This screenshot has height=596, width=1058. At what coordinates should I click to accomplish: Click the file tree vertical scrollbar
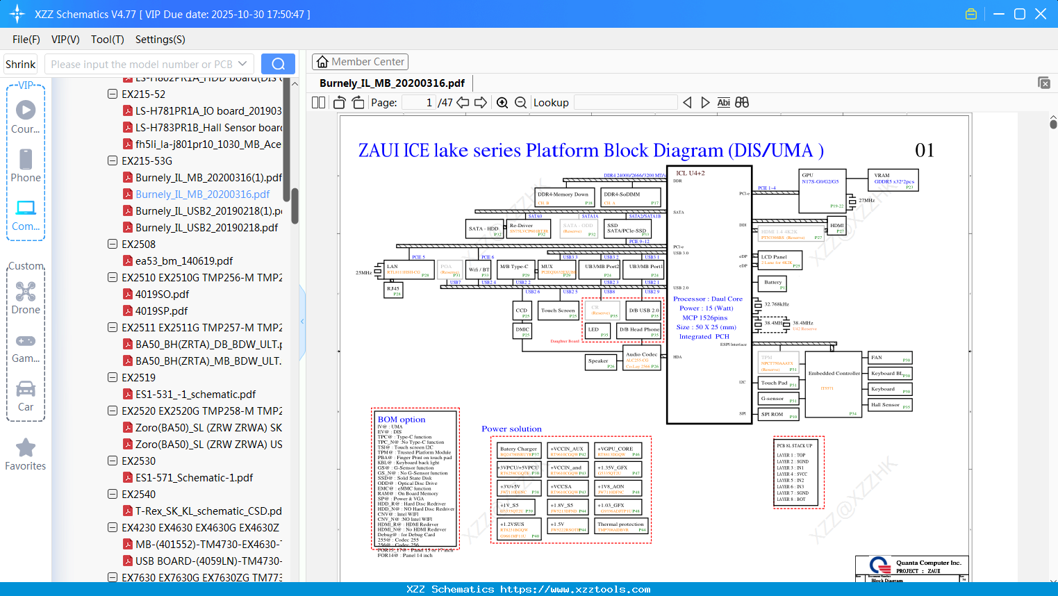pyautogui.click(x=295, y=206)
